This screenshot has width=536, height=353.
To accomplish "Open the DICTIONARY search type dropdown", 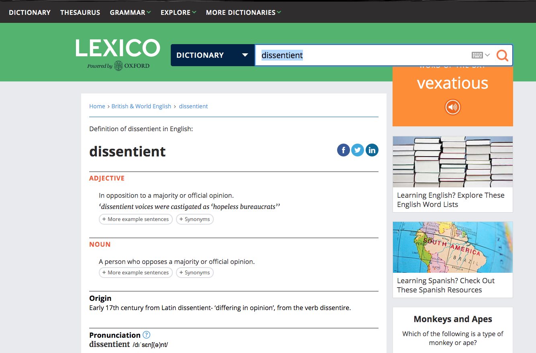I will (213, 55).
